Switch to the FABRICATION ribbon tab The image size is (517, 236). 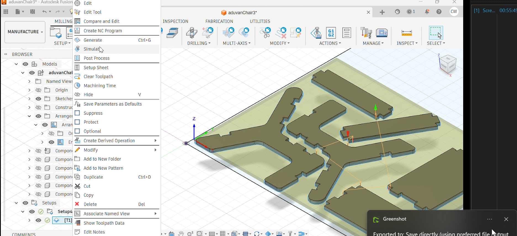pos(219,21)
